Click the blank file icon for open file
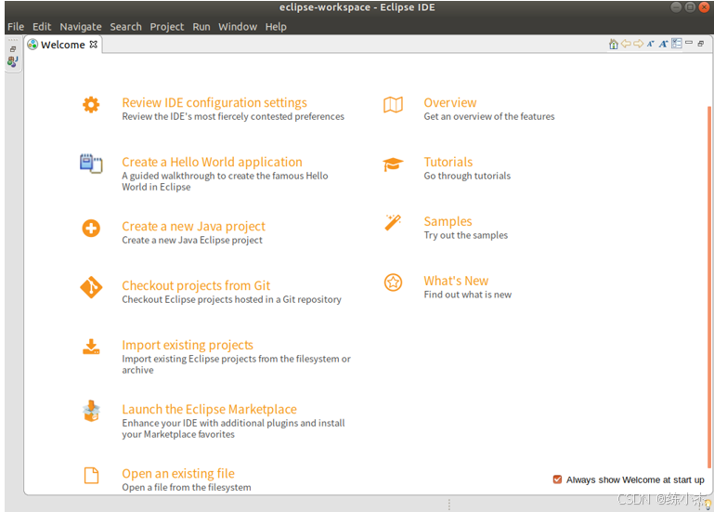Screen dimensions: 714x512 (x=91, y=475)
